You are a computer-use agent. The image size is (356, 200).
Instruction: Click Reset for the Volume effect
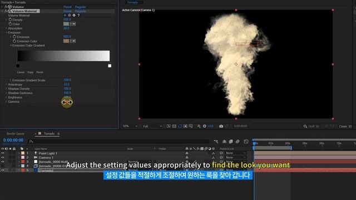tap(67, 7)
